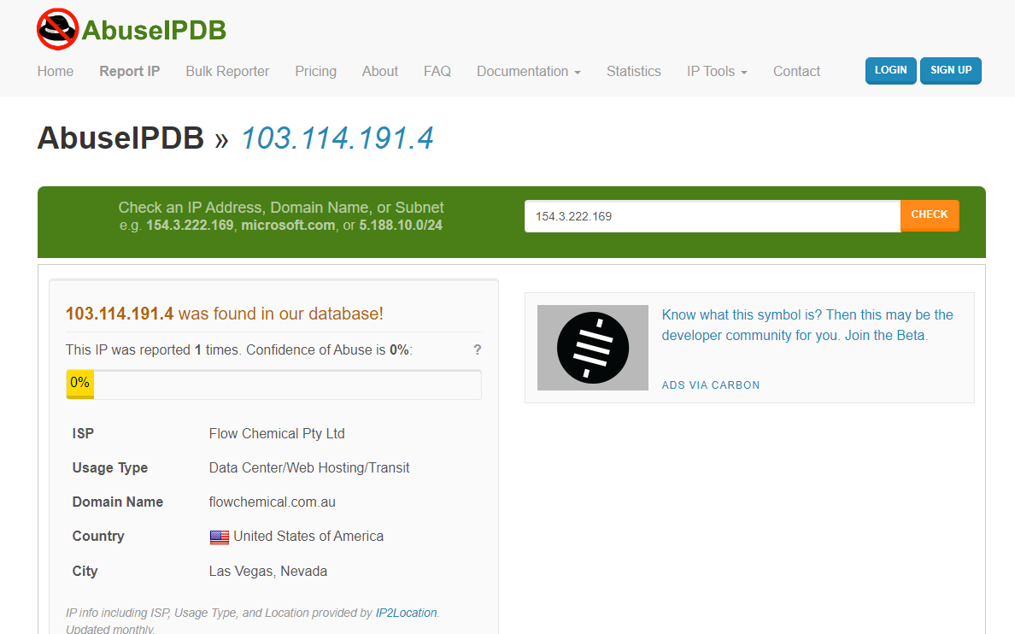Click the AbuseIPDB black hat logo icon
This screenshot has width=1015, height=634.
click(57, 29)
